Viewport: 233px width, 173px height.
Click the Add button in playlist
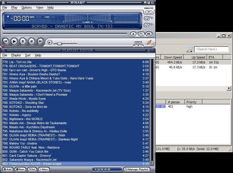coord(8,169)
